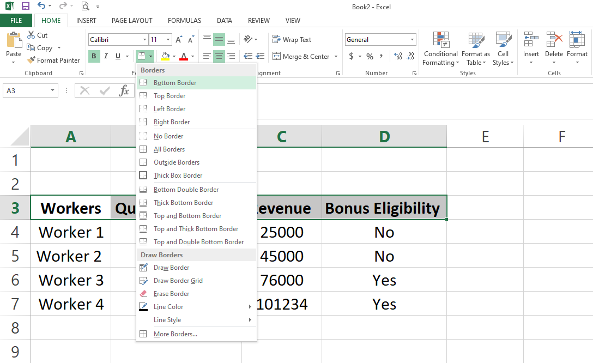Image resolution: width=593 pixels, height=363 pixels.
Task: Choose the Erase Border tool
Action: [x=171, y=294]
